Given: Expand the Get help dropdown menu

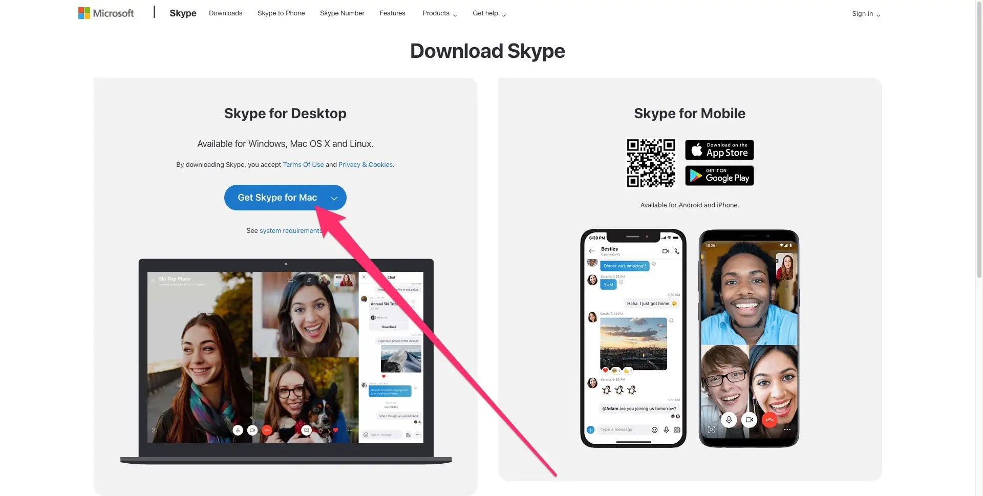Looking at the screenshot, I should pos(489,13).
